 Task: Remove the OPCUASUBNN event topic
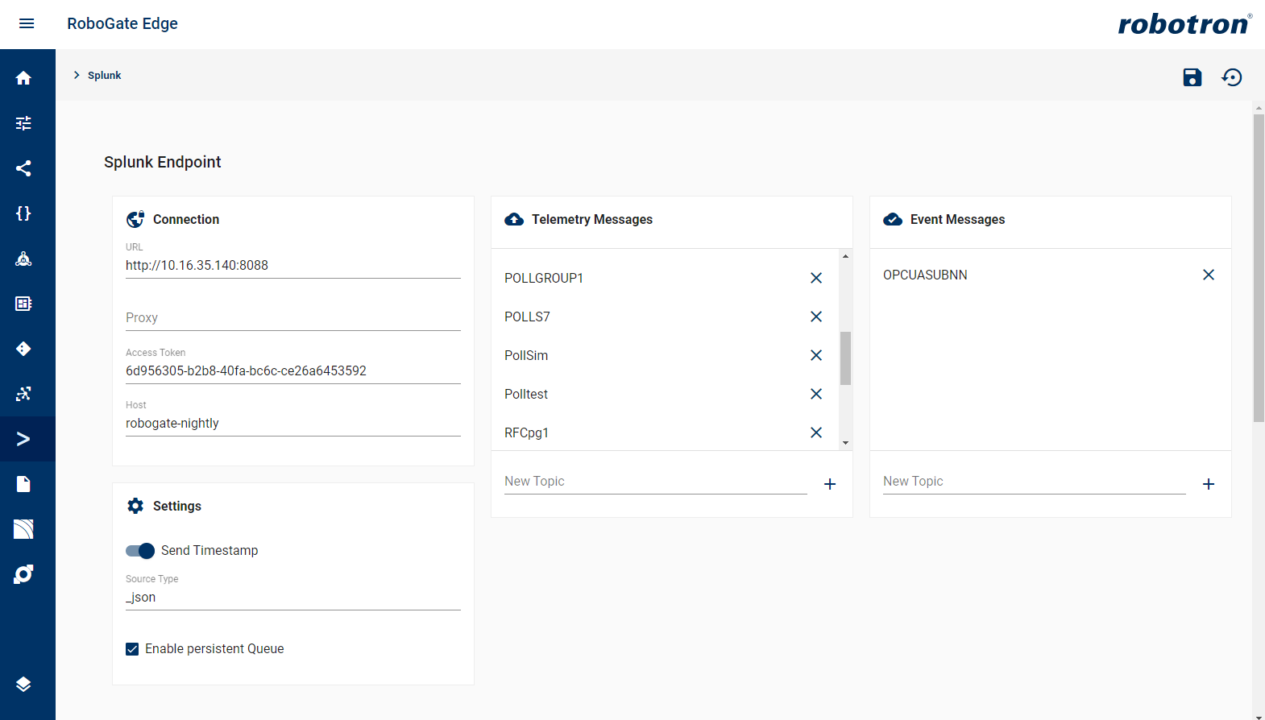pos(1209,275)
